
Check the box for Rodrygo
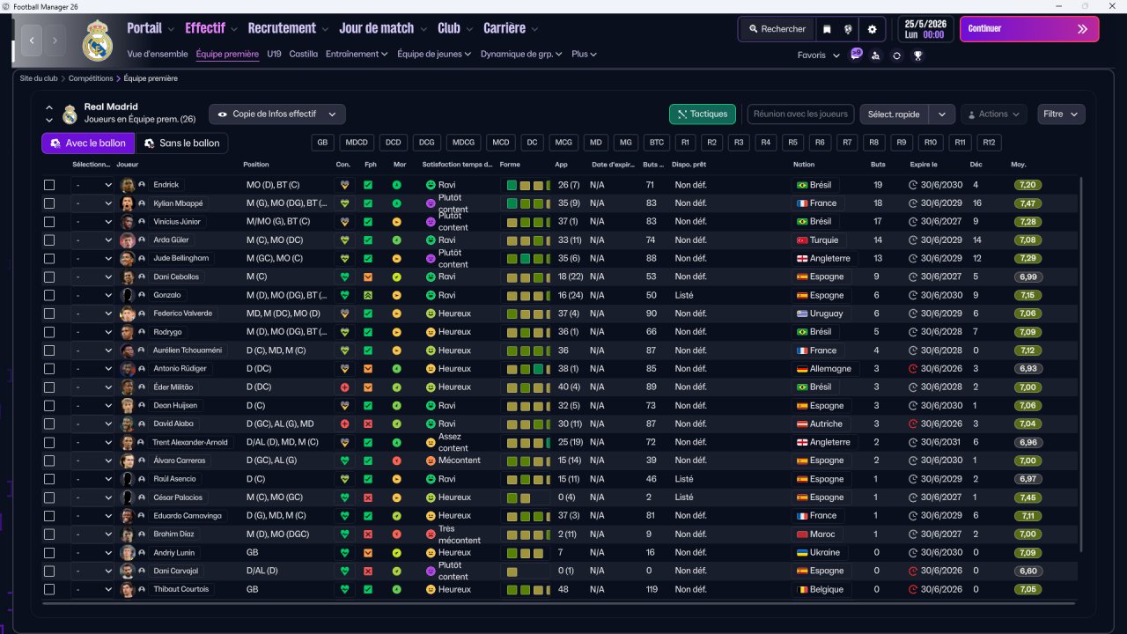tap(49, 332)
